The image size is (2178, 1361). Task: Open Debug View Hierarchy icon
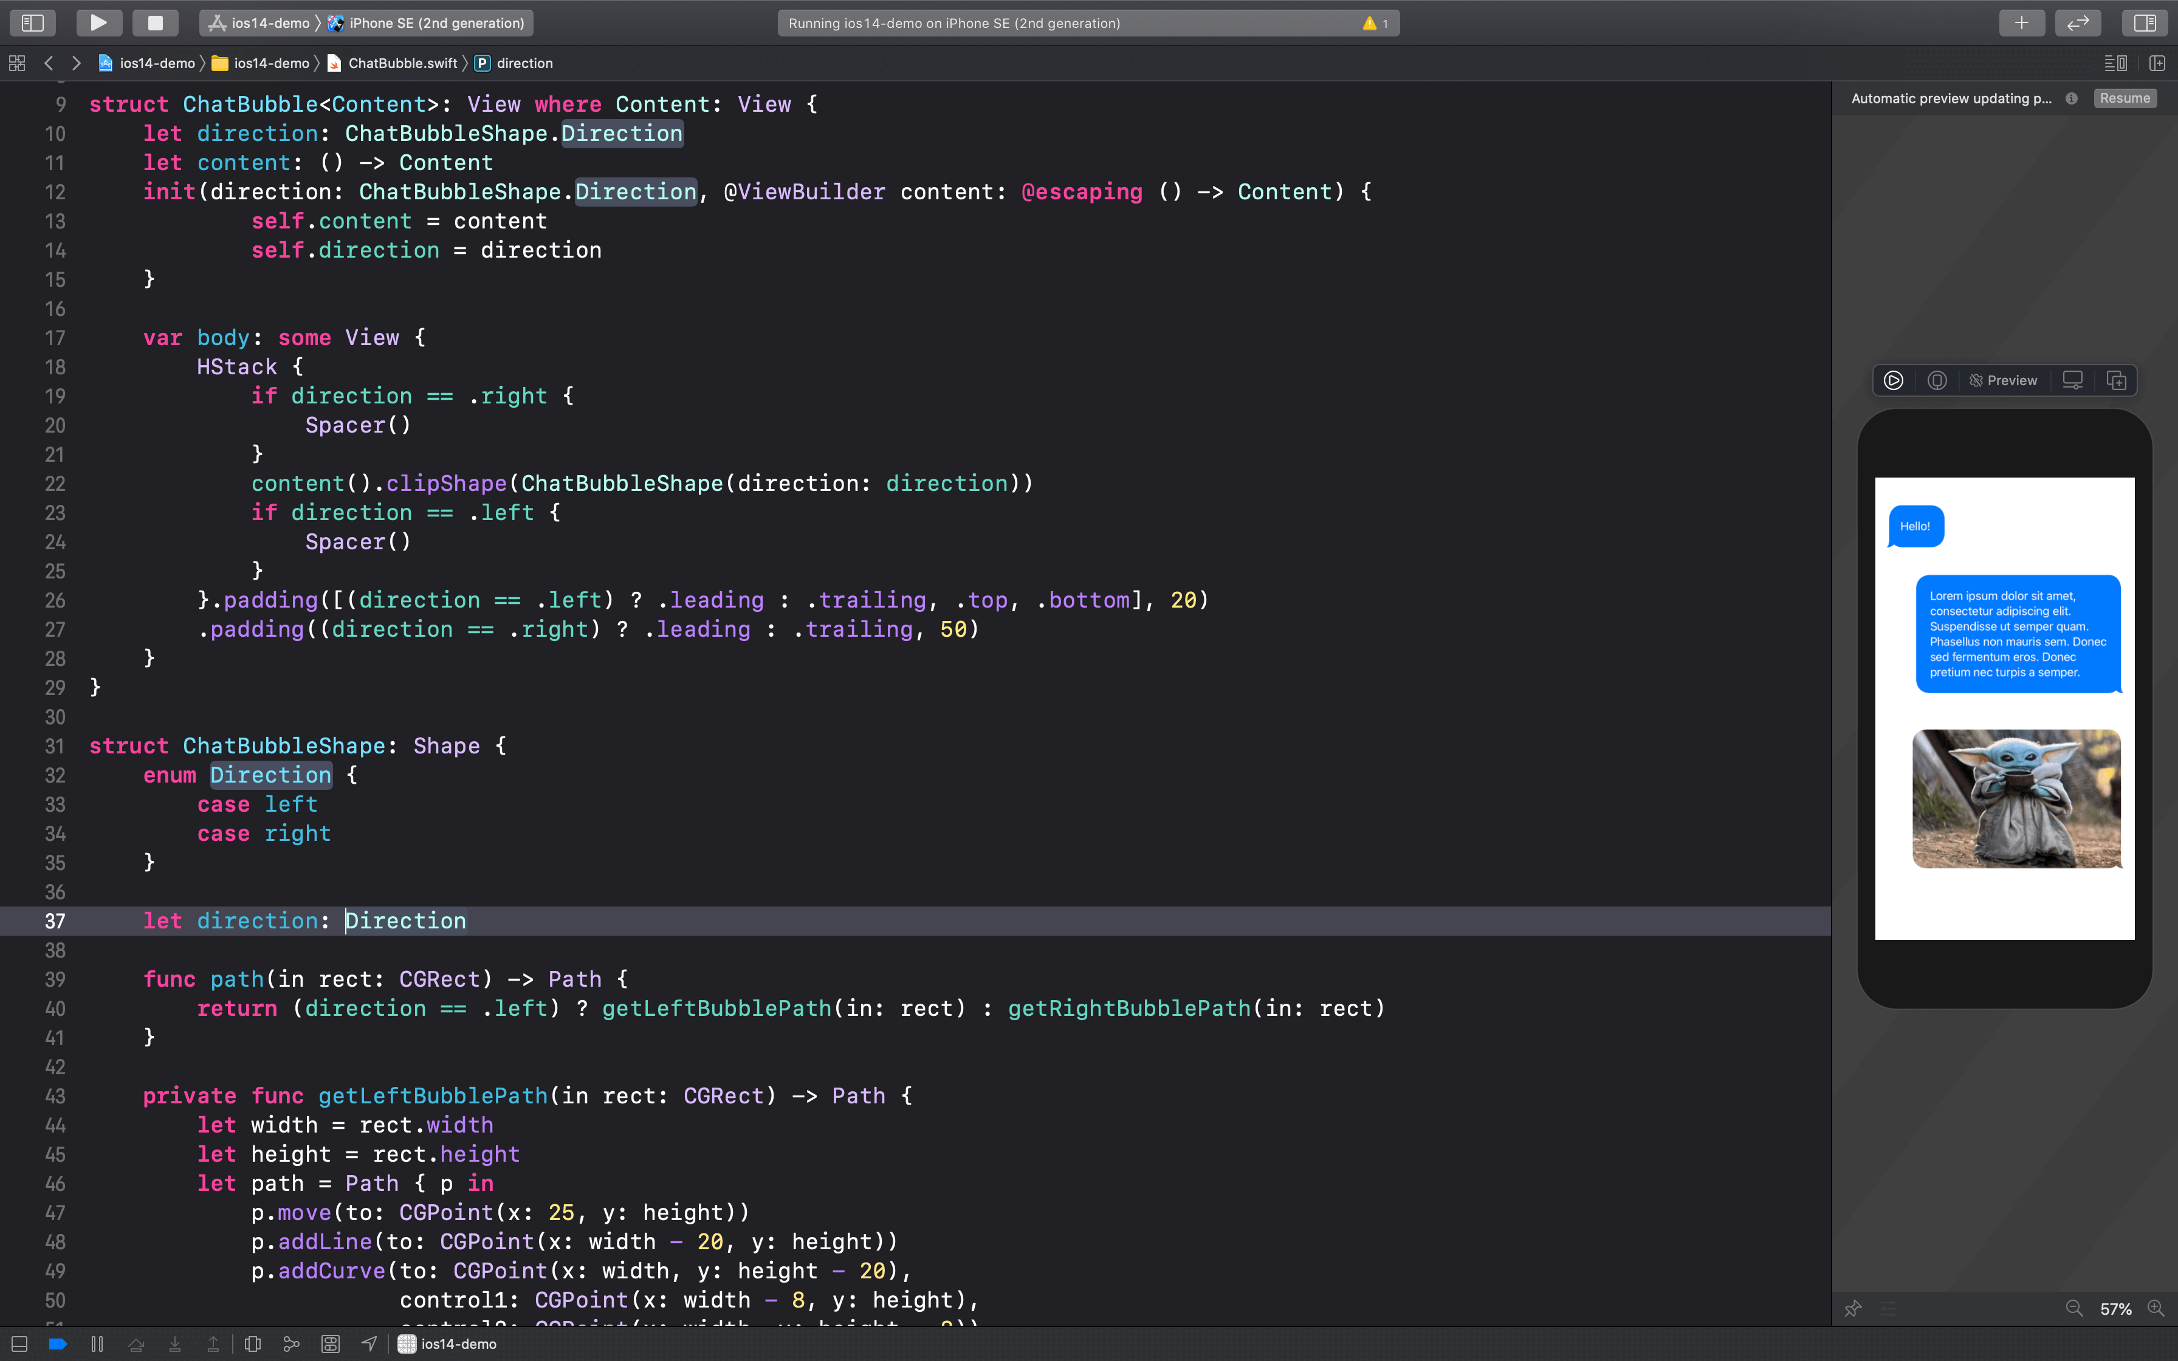pyautogui.click(x=253, y=1344)
